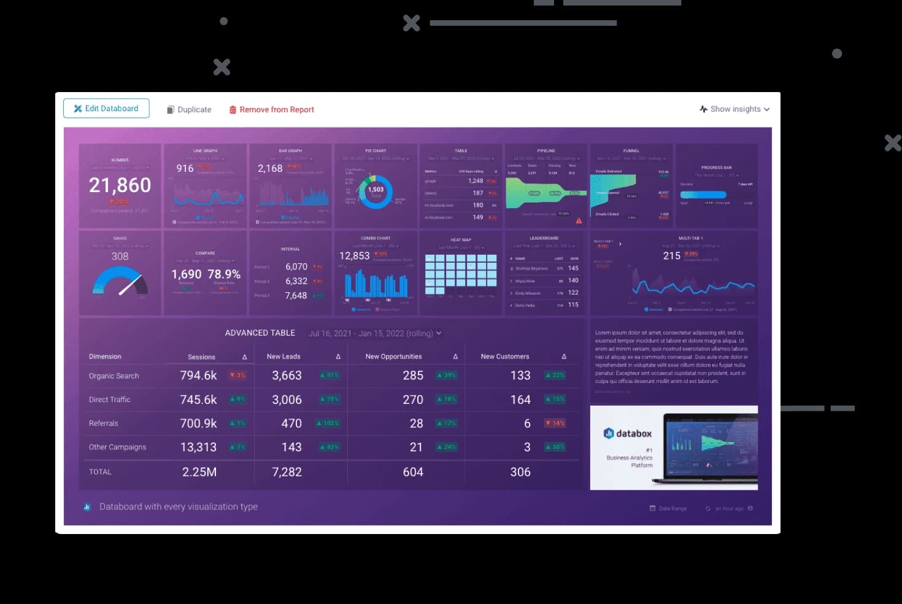902x604 pixels.
Task: Toggle the Comparison period checkbox under Line Graph
Action: [175, 222]
